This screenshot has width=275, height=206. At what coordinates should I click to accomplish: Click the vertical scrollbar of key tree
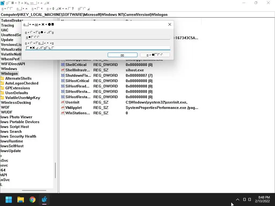click(55, 170)
